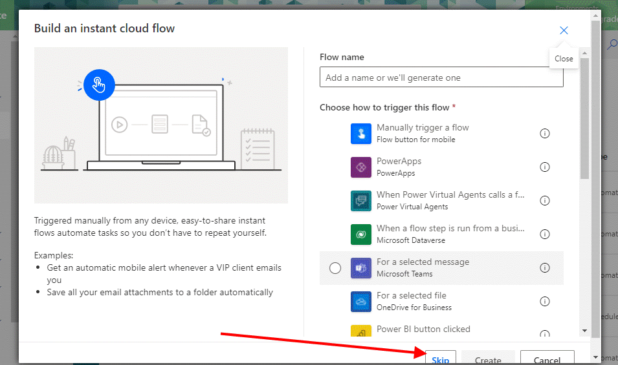Image resolution: width=618 pixels, height=365 pixels.
Task: Click inside the Flow name text field
Action: [x=441, y=77]
